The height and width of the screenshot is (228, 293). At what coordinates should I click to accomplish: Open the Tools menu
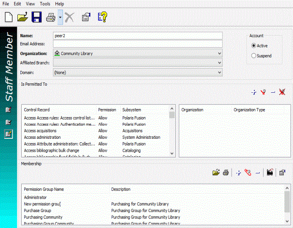click(x=45, y=4)
